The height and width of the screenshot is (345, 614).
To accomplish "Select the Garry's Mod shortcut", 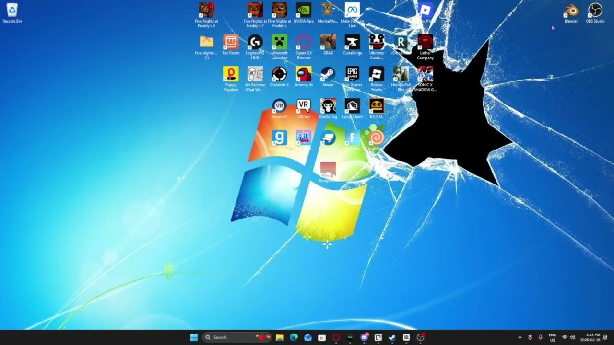I will 279,140.
